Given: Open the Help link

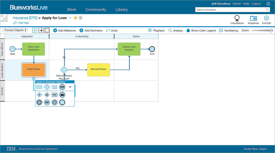Looking at the screenshot, I should pos(246,4).
